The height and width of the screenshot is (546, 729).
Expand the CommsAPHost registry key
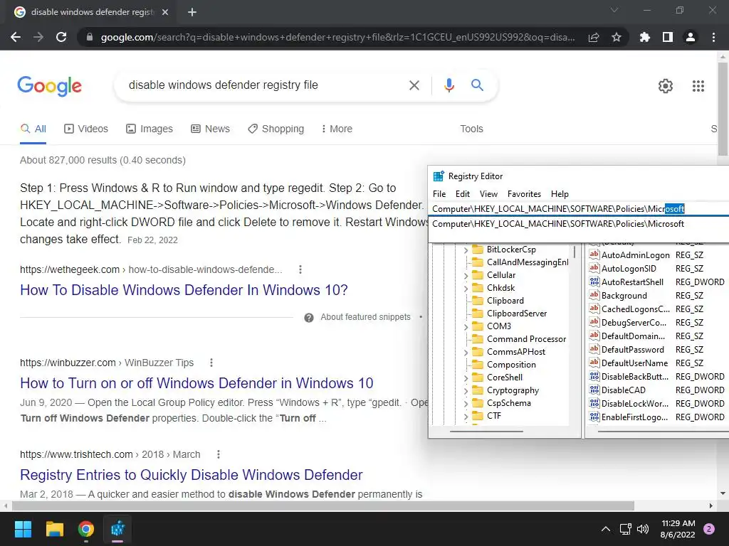(466, 353)
